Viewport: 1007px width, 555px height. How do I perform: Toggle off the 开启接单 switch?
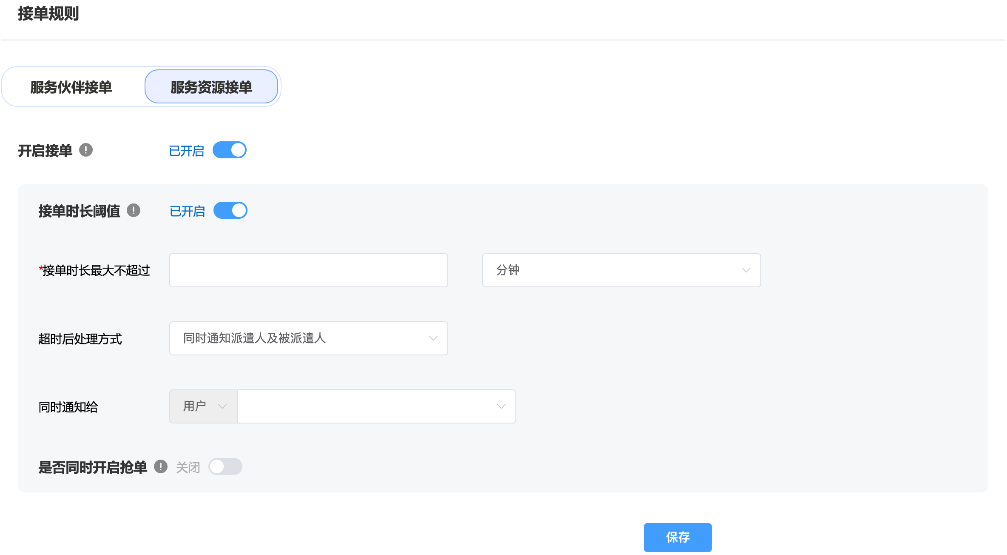pos(230,150)
